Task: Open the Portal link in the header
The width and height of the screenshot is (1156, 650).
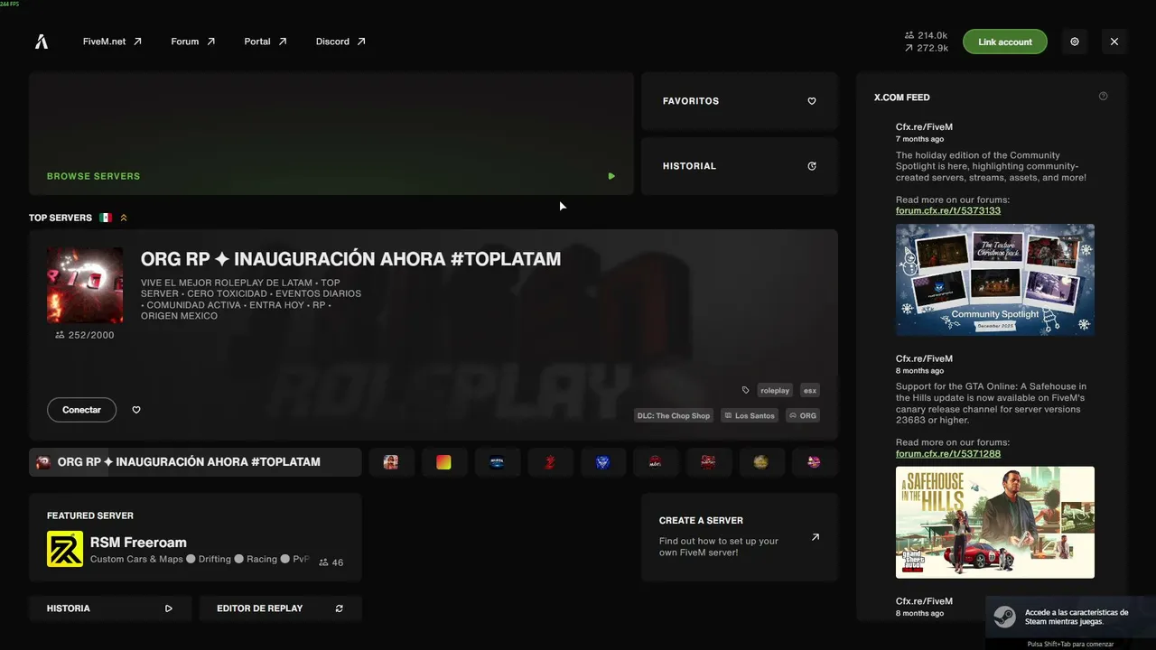Action: tap(266, 42)
